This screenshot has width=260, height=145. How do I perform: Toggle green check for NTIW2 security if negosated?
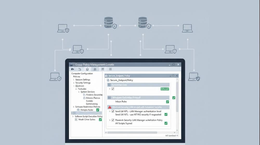[x=166, y=115]
